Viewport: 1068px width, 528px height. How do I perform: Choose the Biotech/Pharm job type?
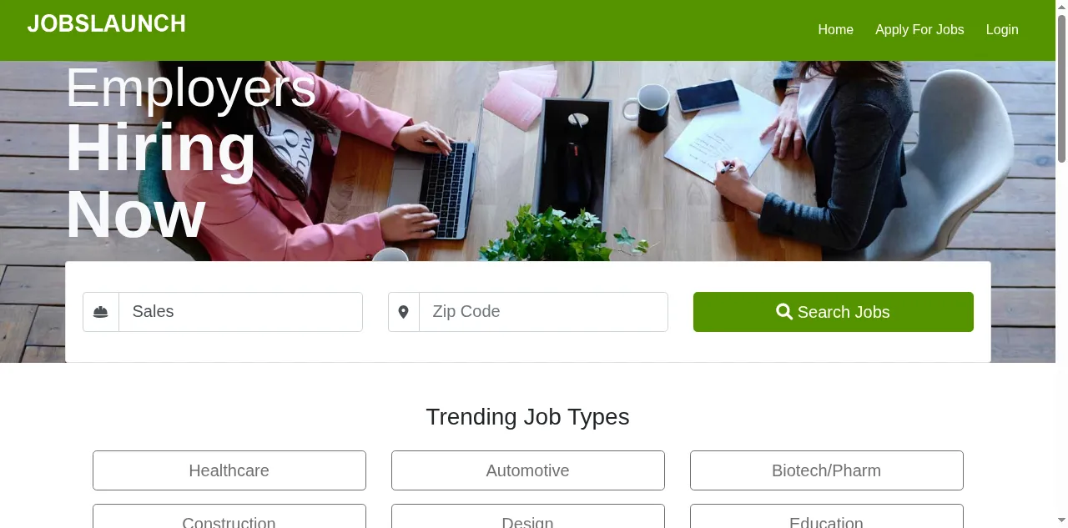[827, 470]
